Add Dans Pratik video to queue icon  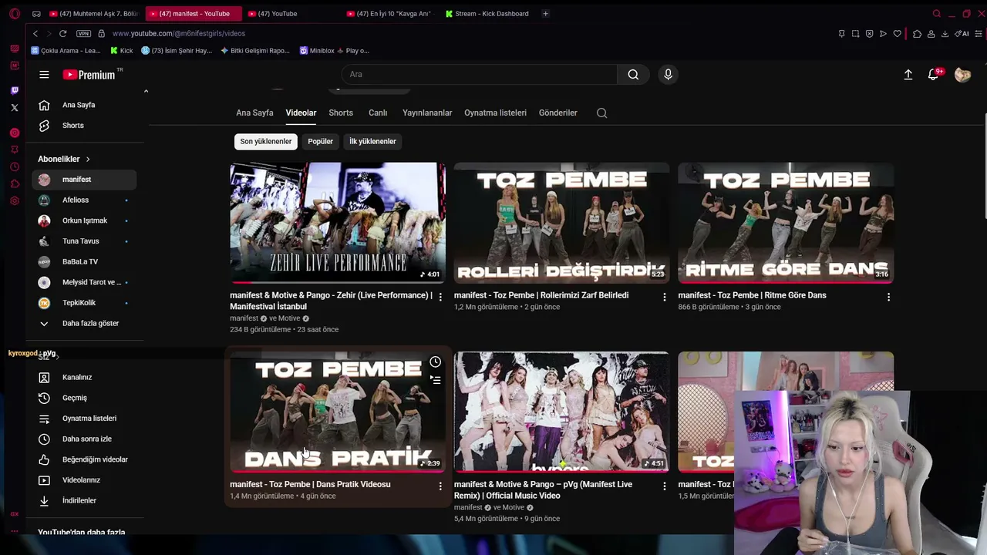(x=436, y=380)
